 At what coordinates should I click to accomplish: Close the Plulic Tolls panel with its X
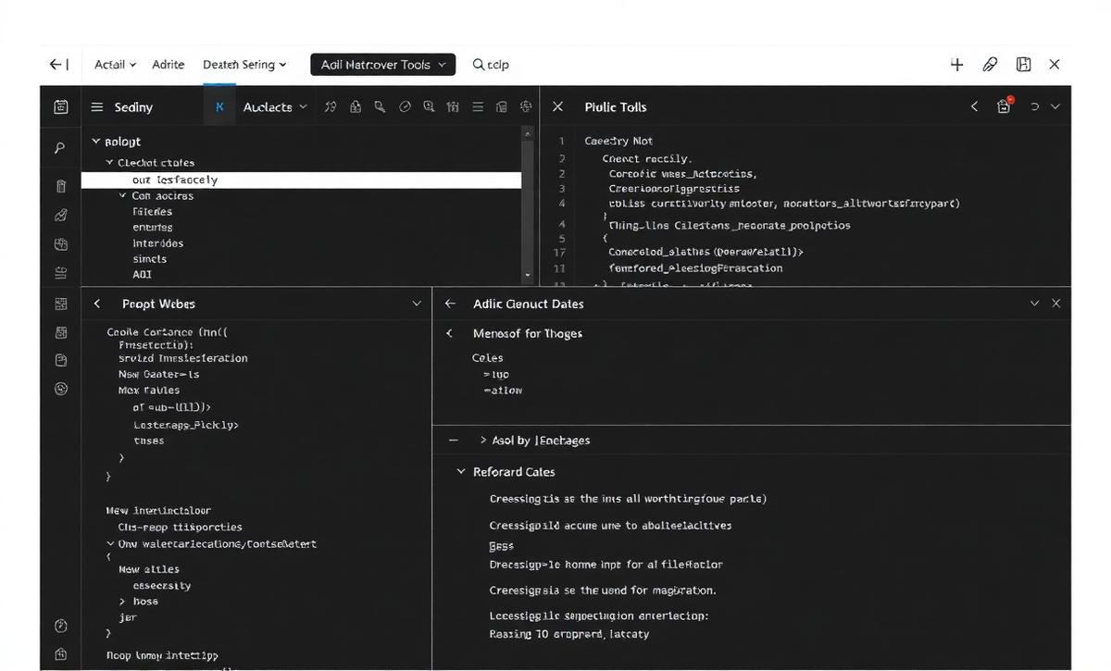[x=557, y=107]
